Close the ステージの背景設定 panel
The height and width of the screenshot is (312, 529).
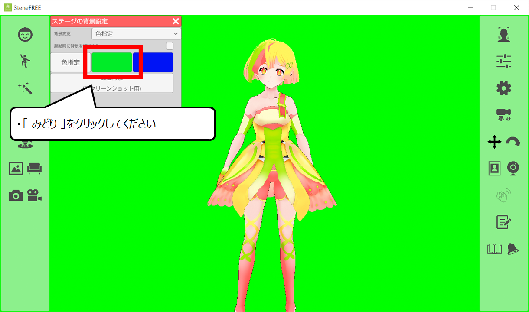coord(176,21)
